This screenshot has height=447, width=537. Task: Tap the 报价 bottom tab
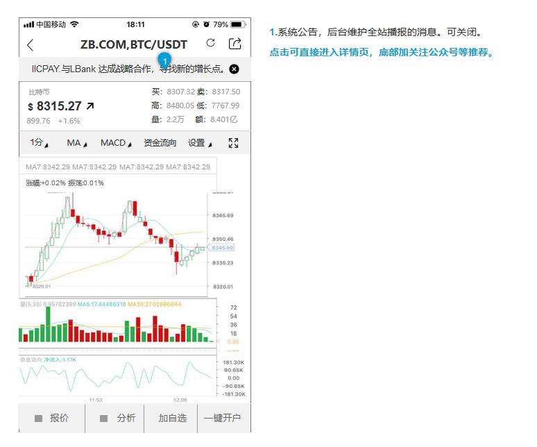pyautogui.click(x=52, y=418)
